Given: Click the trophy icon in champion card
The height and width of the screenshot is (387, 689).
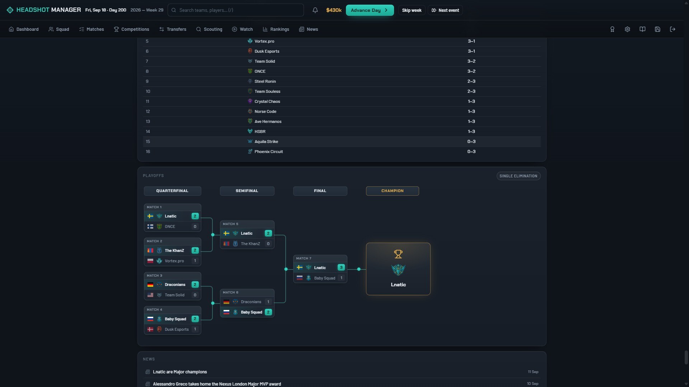Looking at the screenshot, I should (398, 254).
